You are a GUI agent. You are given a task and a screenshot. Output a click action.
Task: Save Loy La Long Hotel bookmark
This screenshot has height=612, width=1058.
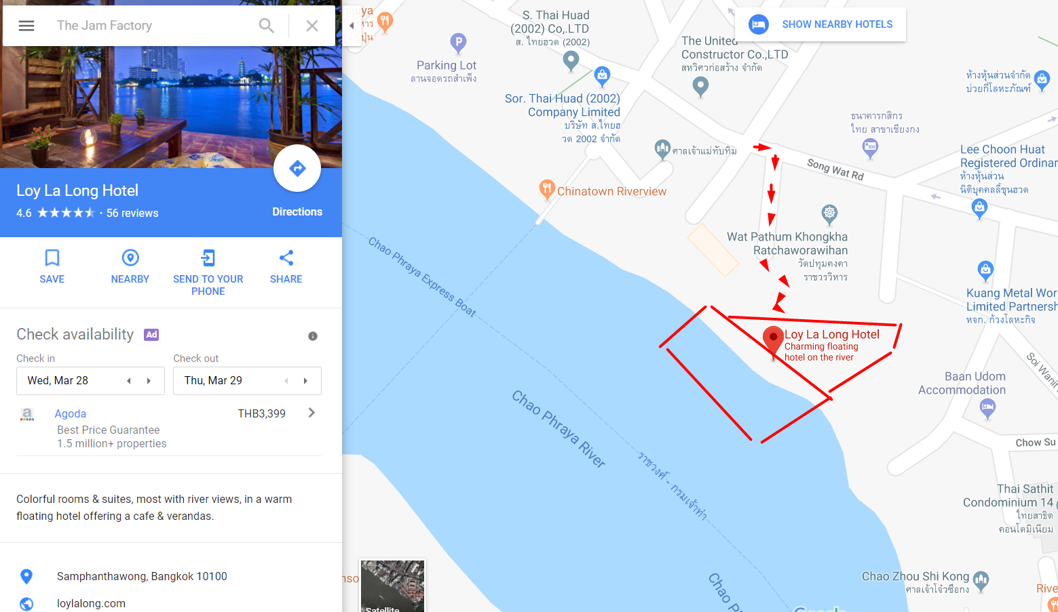point(52,266)
